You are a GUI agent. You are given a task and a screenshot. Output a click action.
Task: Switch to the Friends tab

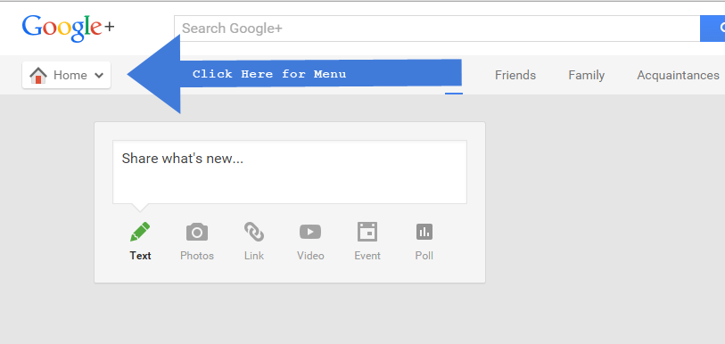(515, 75)
